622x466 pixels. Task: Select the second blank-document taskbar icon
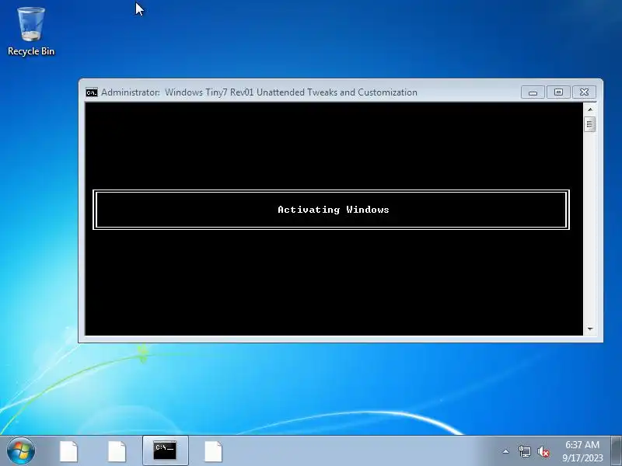pos(117,451)
